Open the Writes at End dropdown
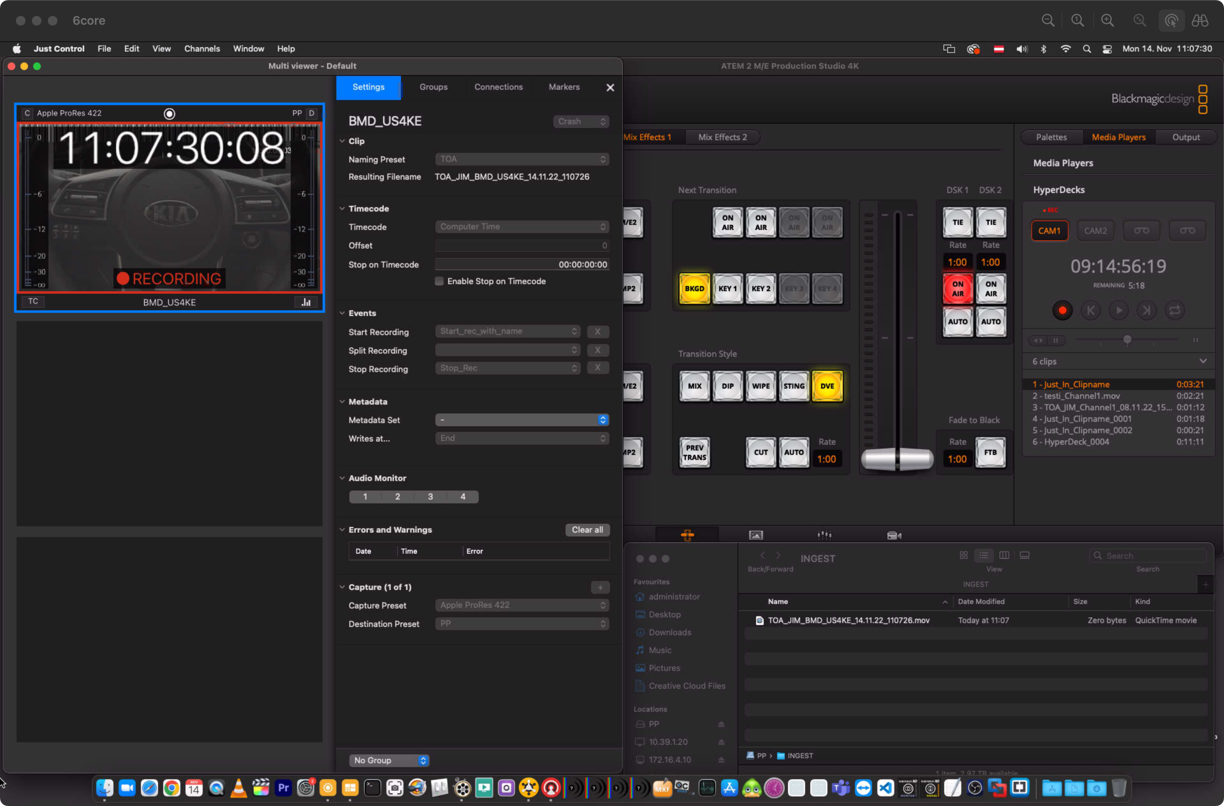The height and width of the screenshot is (806, 1224). tap(522, 438)
